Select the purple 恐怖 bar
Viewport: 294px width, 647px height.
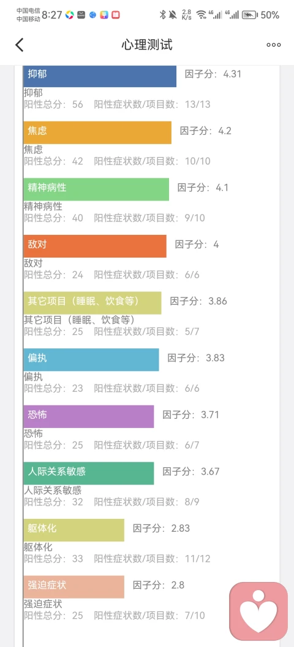click(89, 416)
